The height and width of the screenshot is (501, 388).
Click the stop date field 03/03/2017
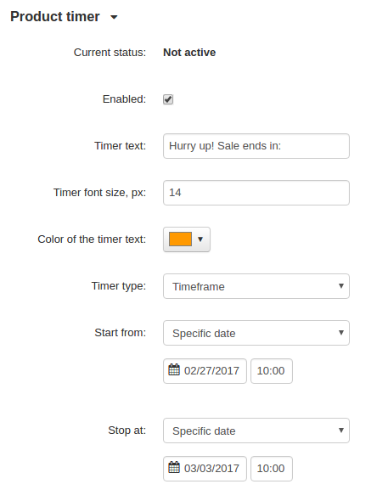click(x=205, y=469)
